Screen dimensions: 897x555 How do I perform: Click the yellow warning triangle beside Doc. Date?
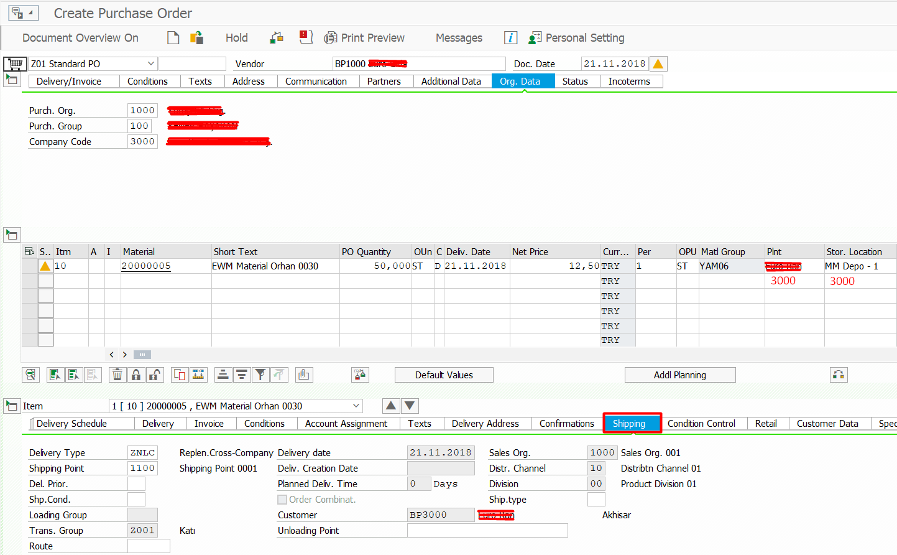click(x=658, y=63)
